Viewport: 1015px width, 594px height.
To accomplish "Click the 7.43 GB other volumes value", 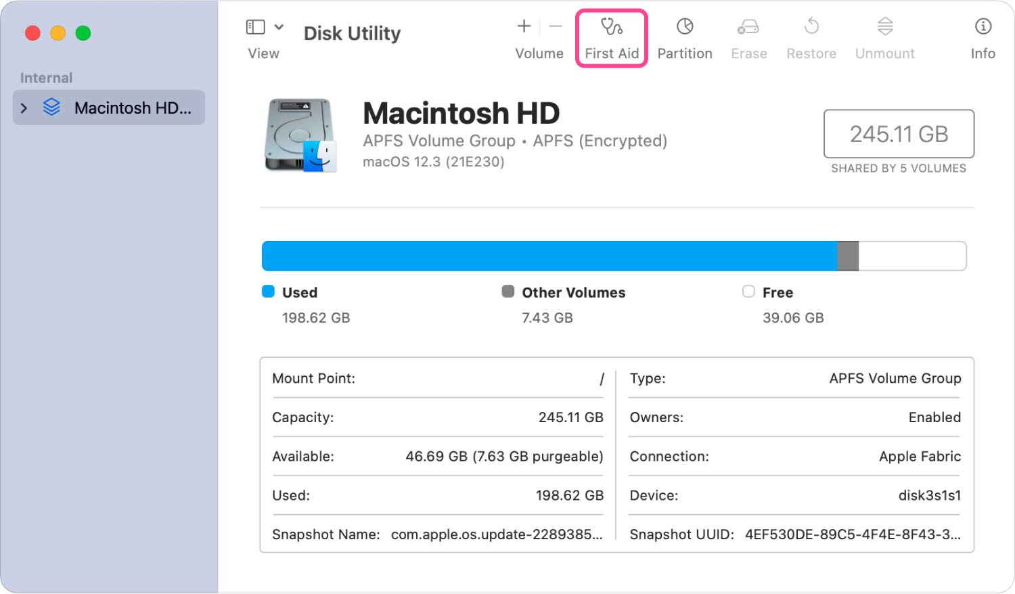I will point(547,318).
